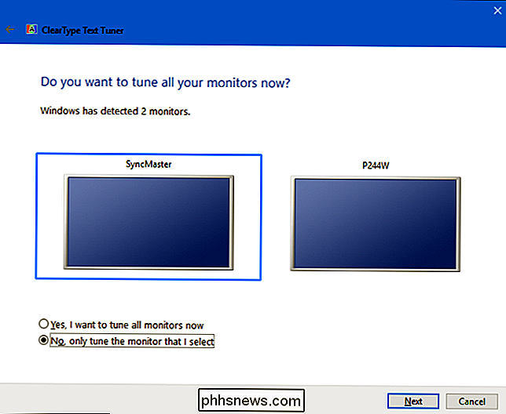
Task: Click 'Windows has detected 2 monitors.' text
Action: pos(115,111)
